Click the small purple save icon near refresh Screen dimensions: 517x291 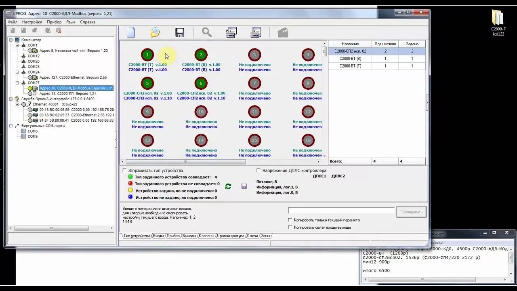(244, 186)
